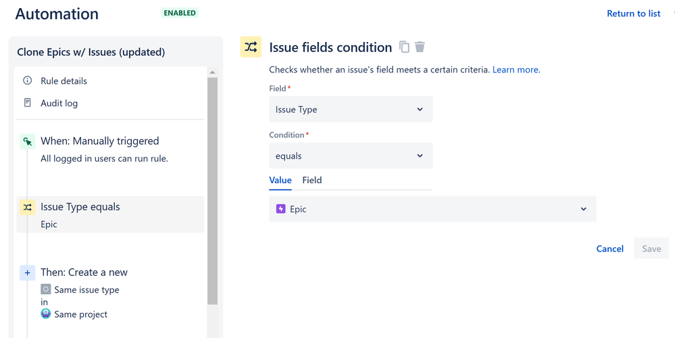
Task: Click the rule title Clone Epics w/ Issues
Action: pyautogui.click(x=91, y=52)
